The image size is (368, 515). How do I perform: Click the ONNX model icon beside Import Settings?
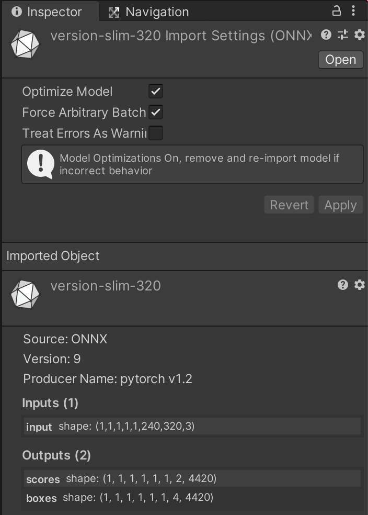25,44
